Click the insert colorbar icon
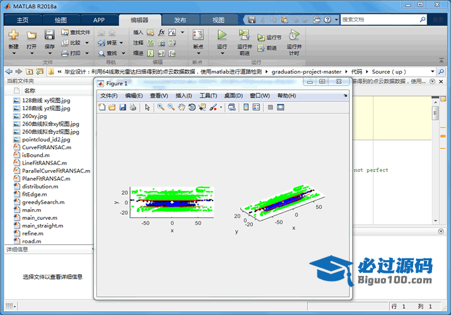The height and width of the screenshot is (315, 451). pyautogui.click(x=246, y=107)
